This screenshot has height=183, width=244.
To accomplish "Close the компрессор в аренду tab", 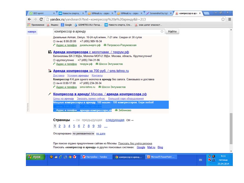I will click(200, 13).
